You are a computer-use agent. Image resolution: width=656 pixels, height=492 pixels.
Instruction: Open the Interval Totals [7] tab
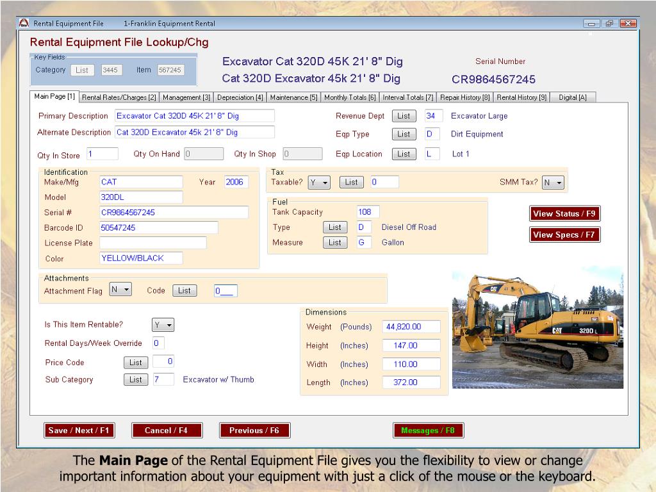(408, 97)
